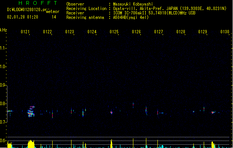Click the Receiver field label
The width and height of the screenshot is (233, 148).
tap(75, 13)
